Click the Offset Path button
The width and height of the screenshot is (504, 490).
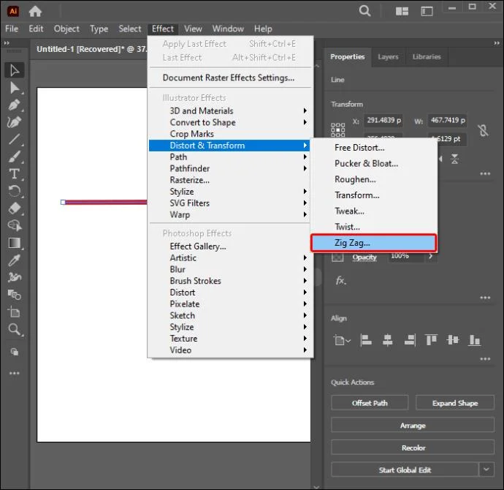coord(370,403)
